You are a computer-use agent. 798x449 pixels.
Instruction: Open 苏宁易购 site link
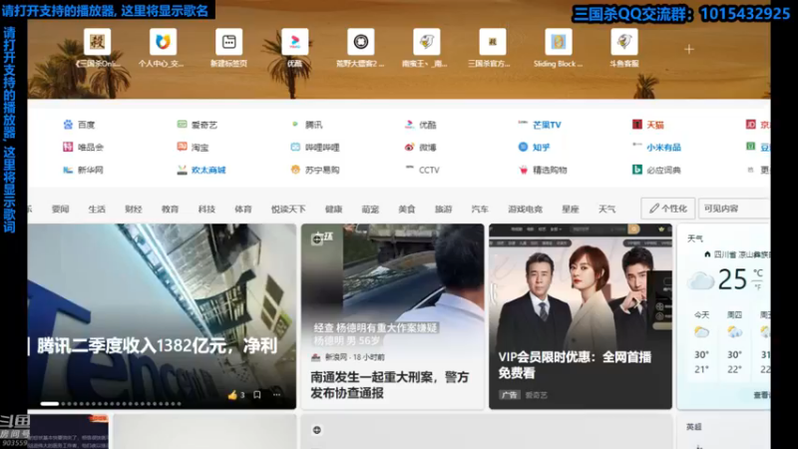tap(315, 170)
